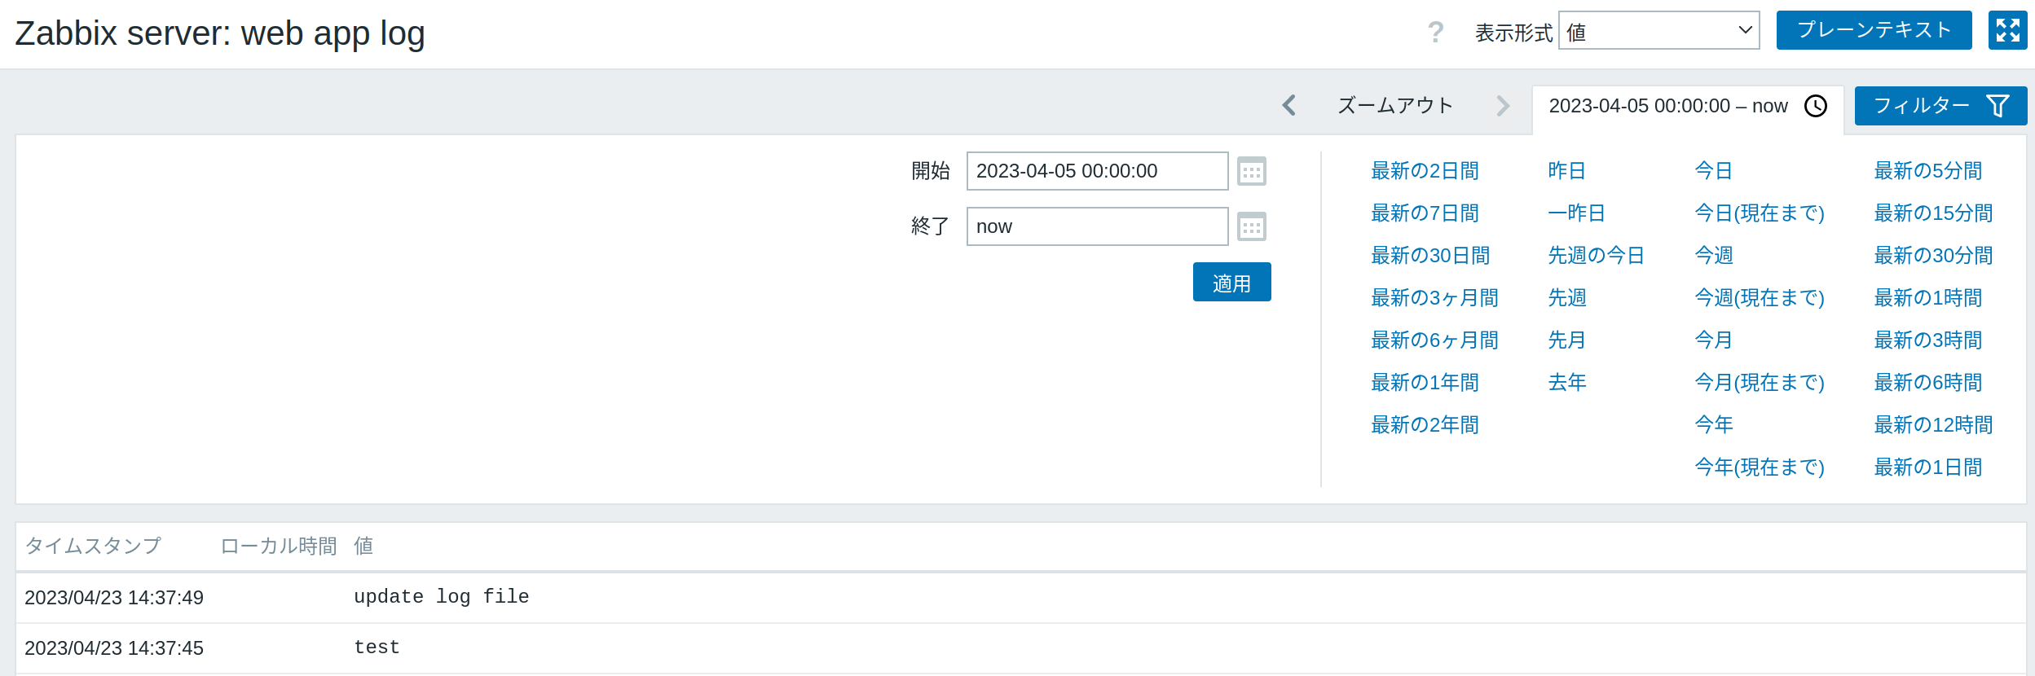This screenshot has width=2035, height=676.
Task: Select 今週 link
Action: point(1713,256)
